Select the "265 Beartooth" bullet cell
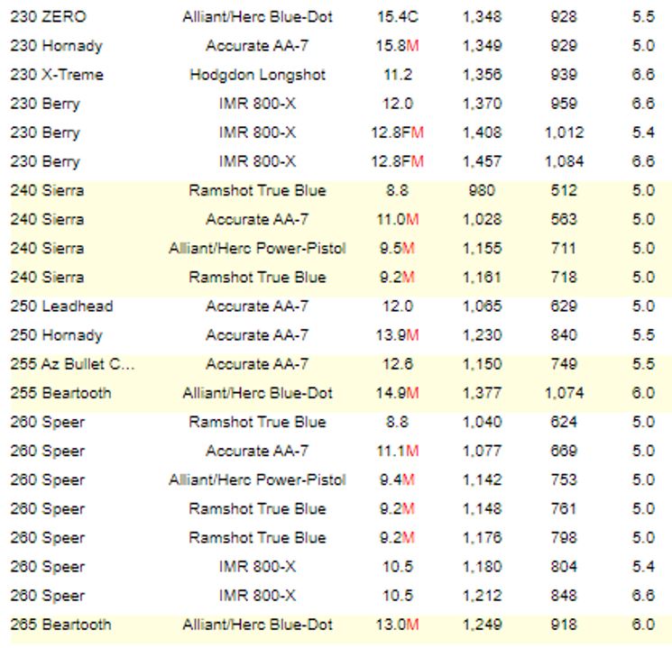Screen dimensions: 672x648 pos(60,625)
